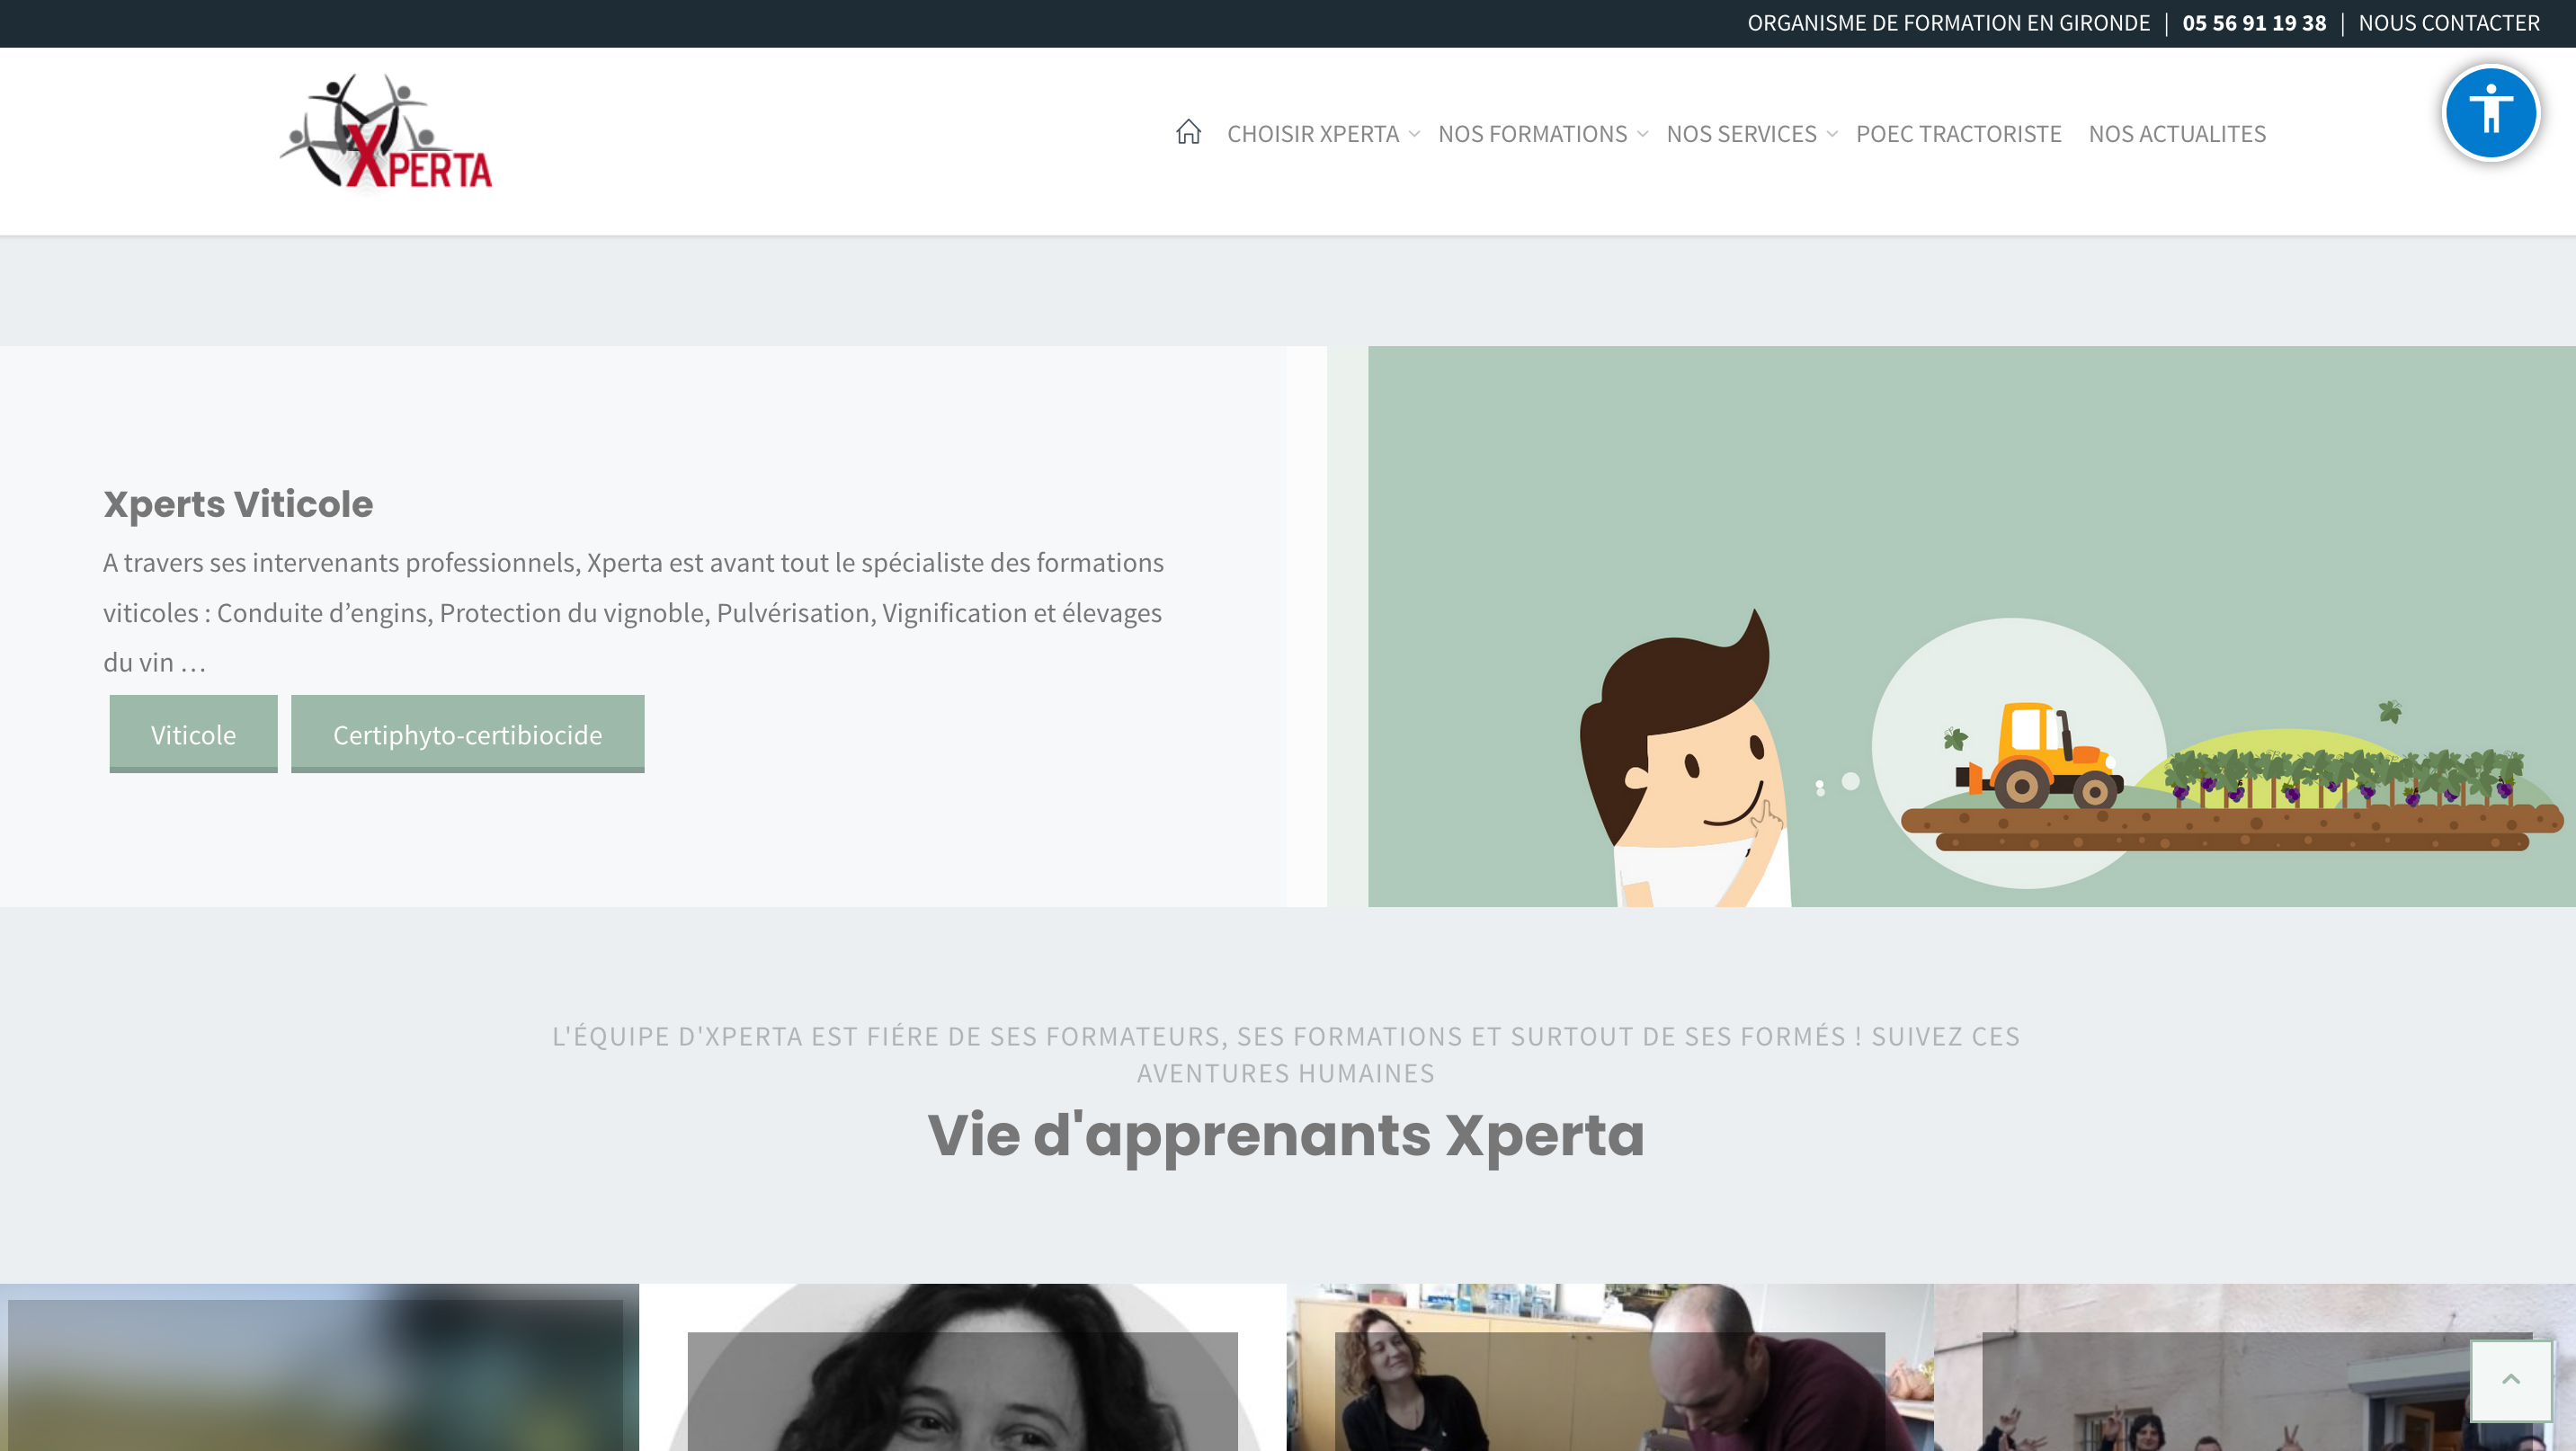Click the scroll-to-top arrow button
The image size is (2576, 1451).
(x=2510, y=1379)
